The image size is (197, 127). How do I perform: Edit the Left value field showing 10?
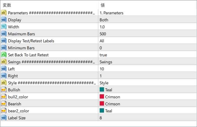tap(147, 69)
